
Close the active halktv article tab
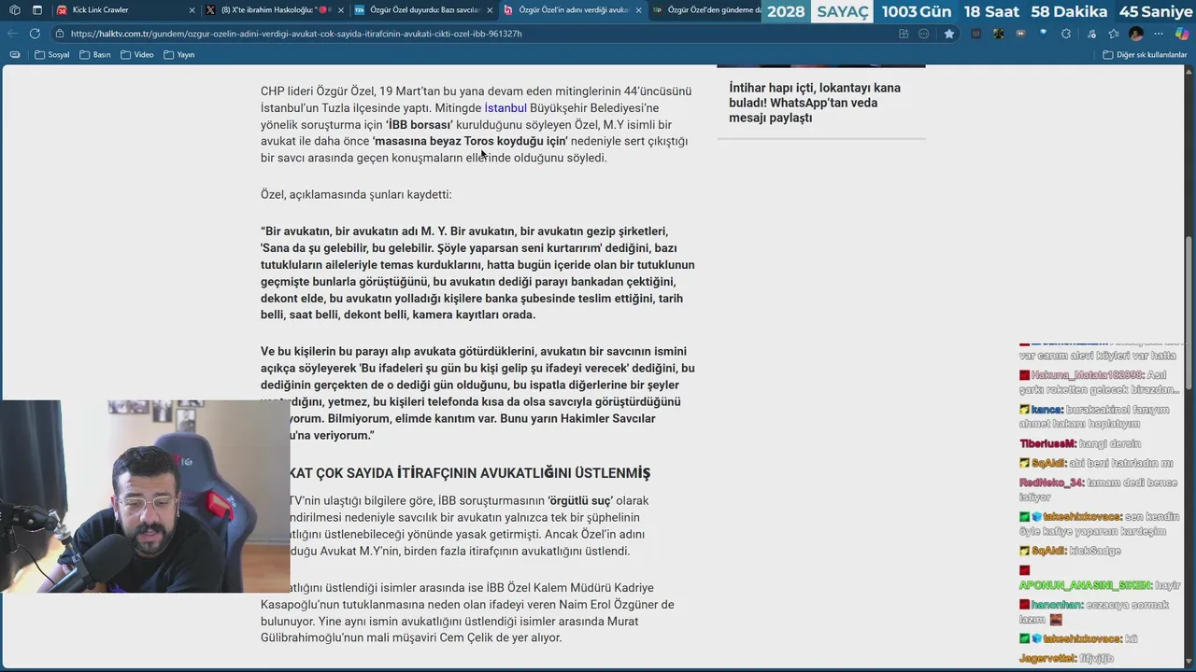click(x=639, y=10)
